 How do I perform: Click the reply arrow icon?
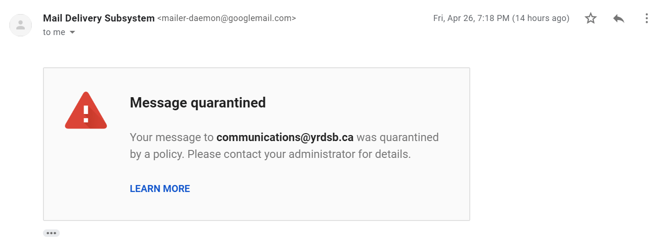[x=619, y=19]
